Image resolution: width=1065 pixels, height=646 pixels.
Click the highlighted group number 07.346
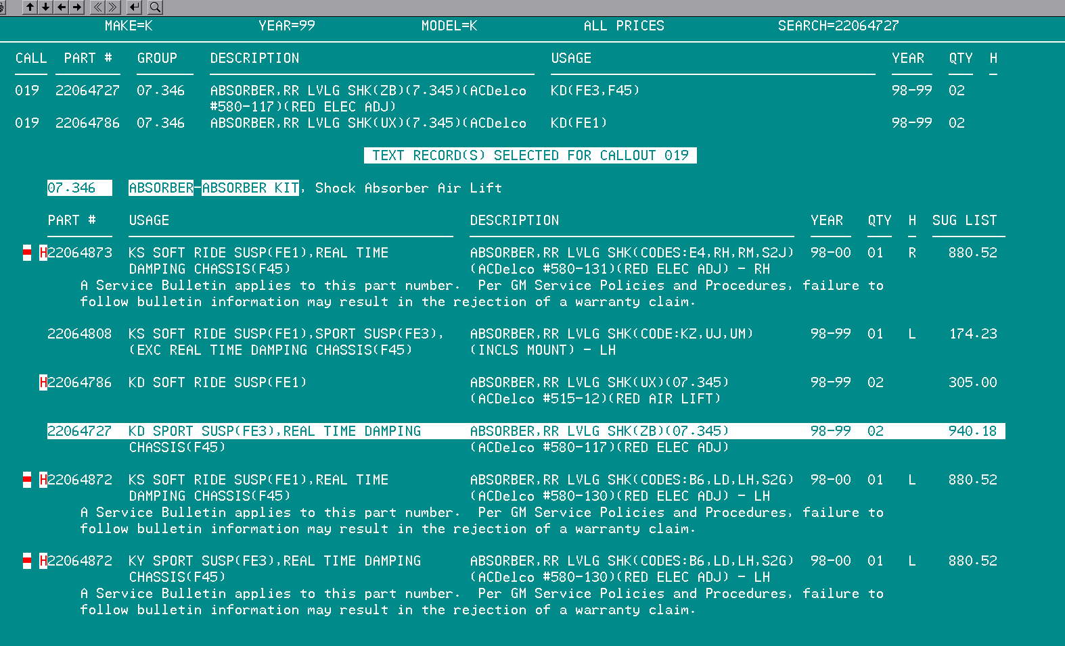click(x=78, y=188)
